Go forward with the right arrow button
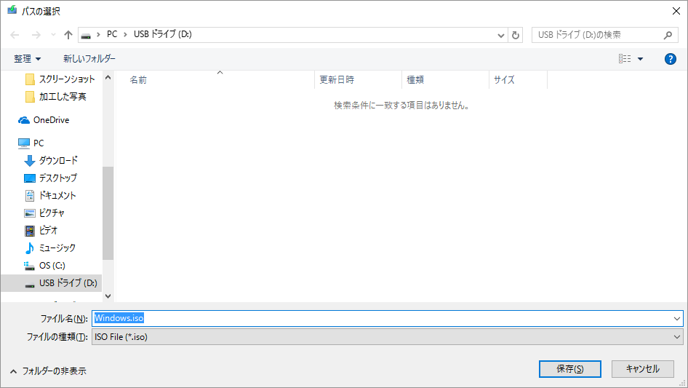688x388 pixels. pos(36,35)
